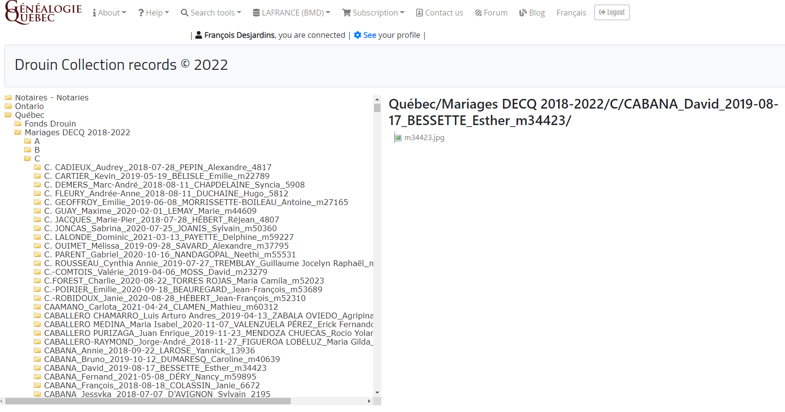Open the CARTIER_Kevin BÉLISLE_Emilie folder
The width and height of the screenshot is (785, 412).
tap(157, 176)
